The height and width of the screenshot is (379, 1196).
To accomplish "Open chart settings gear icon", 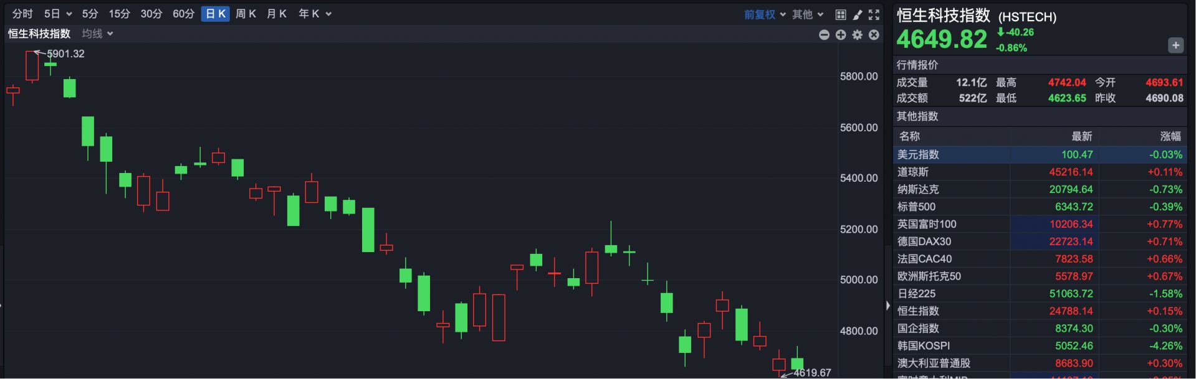I will pyautogui.click(x=858, y=35).
